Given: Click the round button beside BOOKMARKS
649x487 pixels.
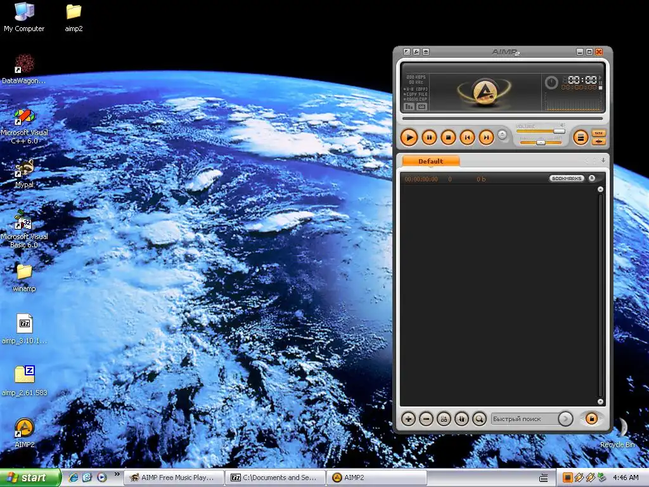Looking at the screenshot, I should point(592,178).
